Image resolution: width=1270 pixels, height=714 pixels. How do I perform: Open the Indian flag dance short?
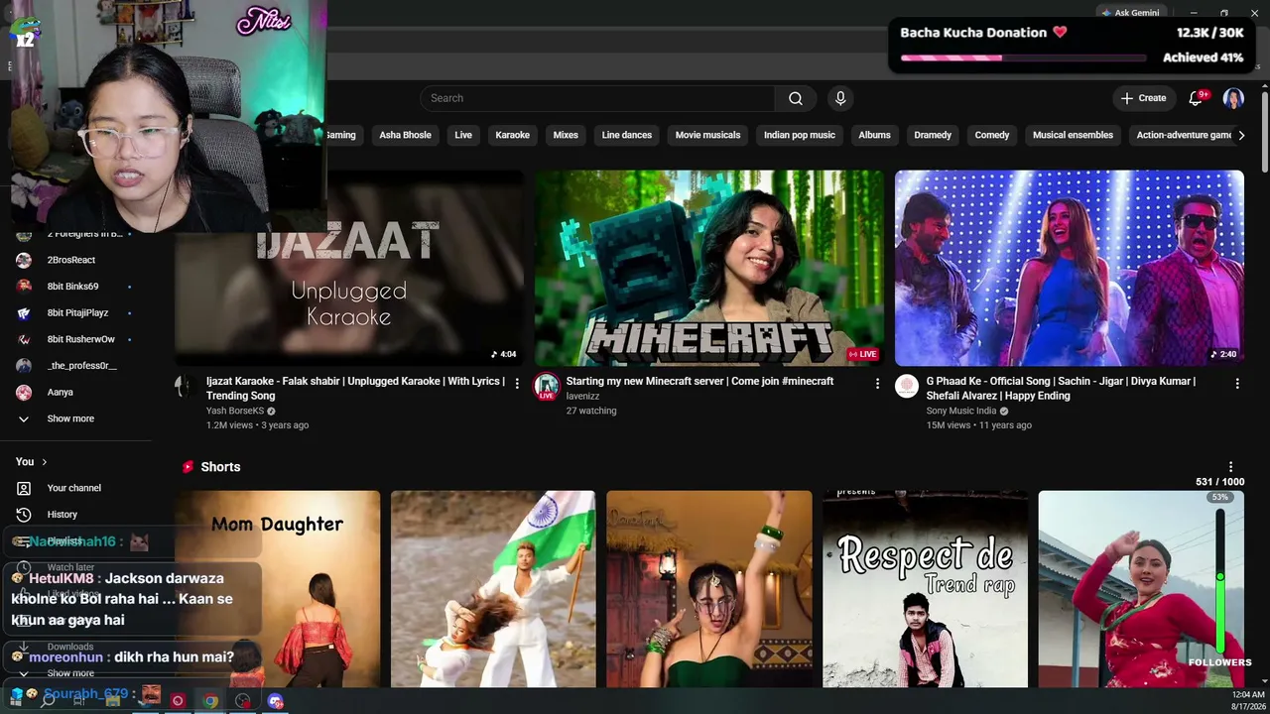point(493,589)
